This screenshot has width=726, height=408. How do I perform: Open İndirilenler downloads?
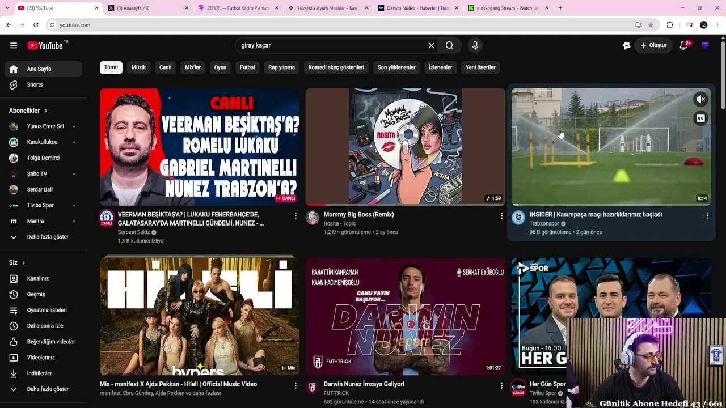click(x=43, y=373)
